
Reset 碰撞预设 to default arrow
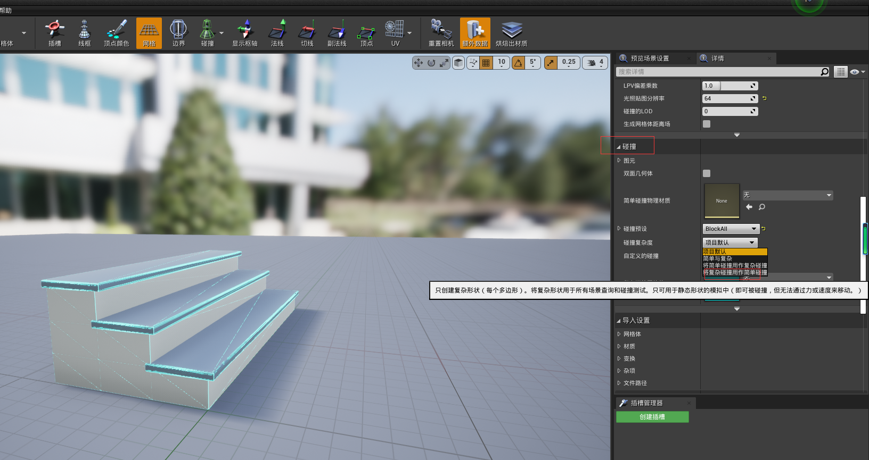pyautogui.click(x=764, y=229)
